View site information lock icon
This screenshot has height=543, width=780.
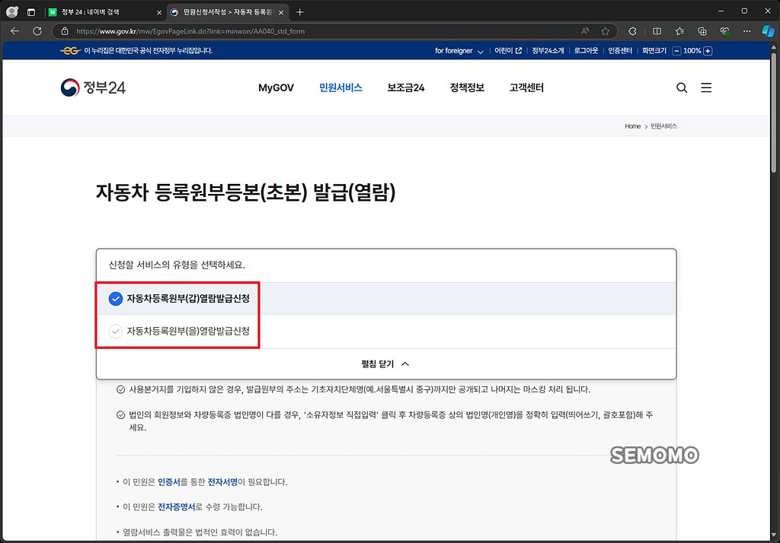pos(65,31)
